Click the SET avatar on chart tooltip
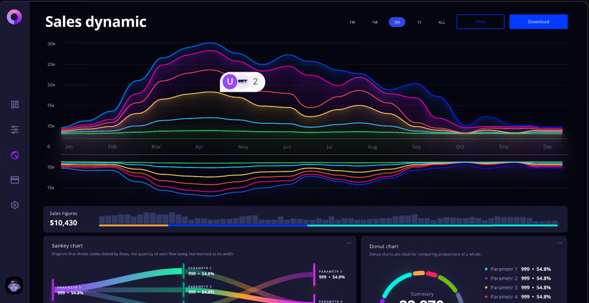 click(243, 82)
